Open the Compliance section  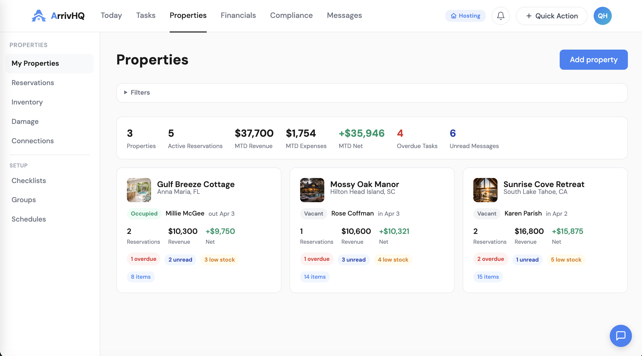coord(291,15)
